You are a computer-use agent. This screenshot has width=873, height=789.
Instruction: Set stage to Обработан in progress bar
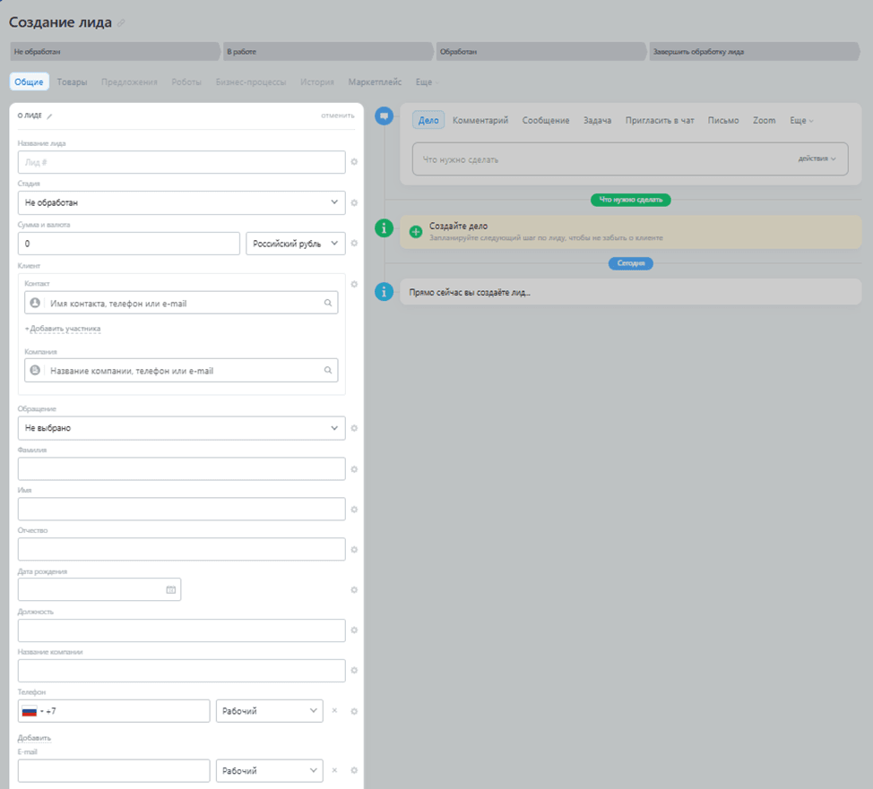(541, 51)
